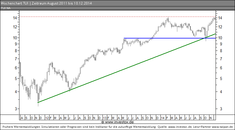Click the '7' label on the right price axis

(221, 59)
